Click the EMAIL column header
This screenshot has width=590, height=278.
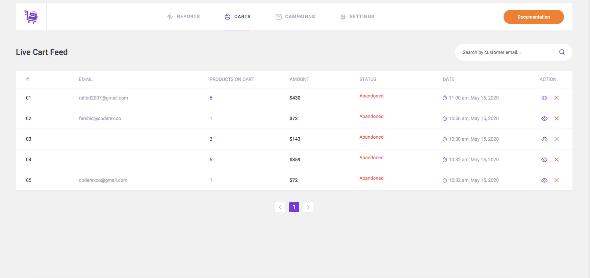click(86, 79)
